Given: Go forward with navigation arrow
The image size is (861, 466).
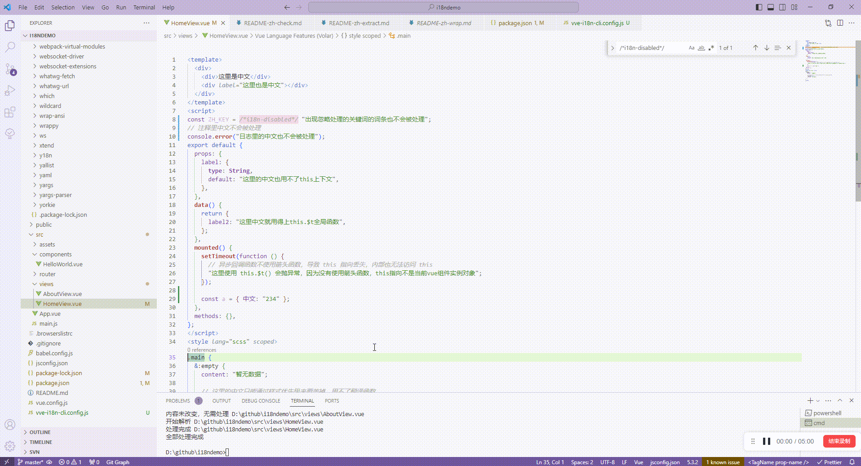Looking at the screenshot, I should tap(299, 7).
